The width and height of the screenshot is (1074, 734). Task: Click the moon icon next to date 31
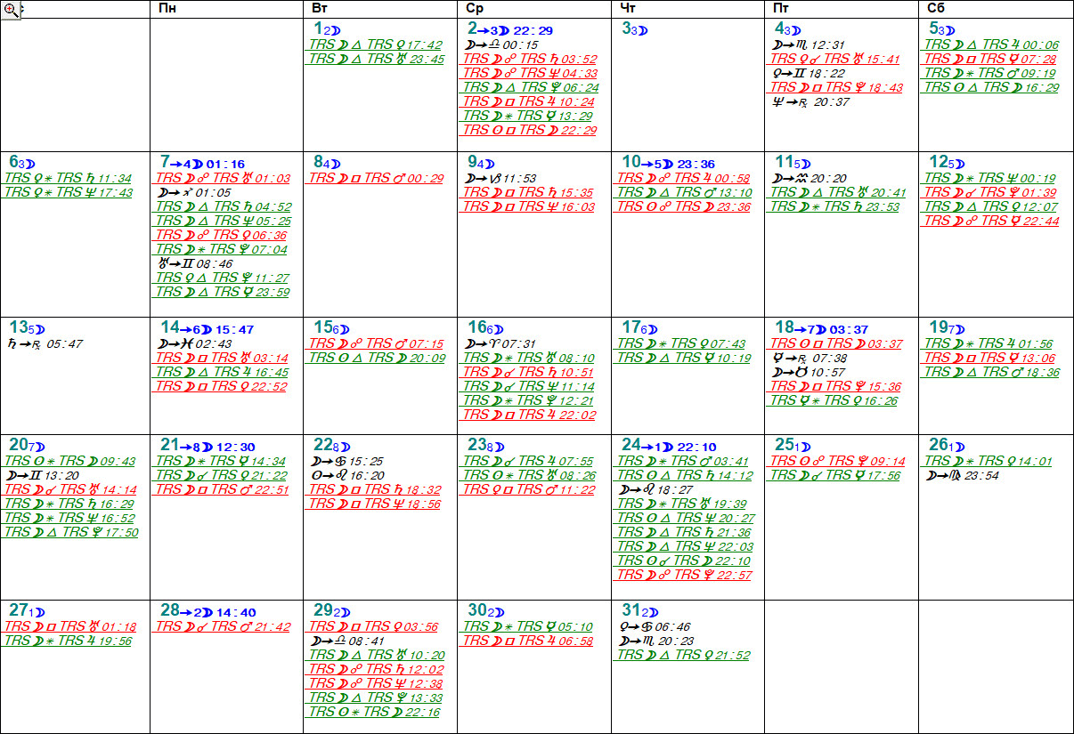tap(655, 612)
